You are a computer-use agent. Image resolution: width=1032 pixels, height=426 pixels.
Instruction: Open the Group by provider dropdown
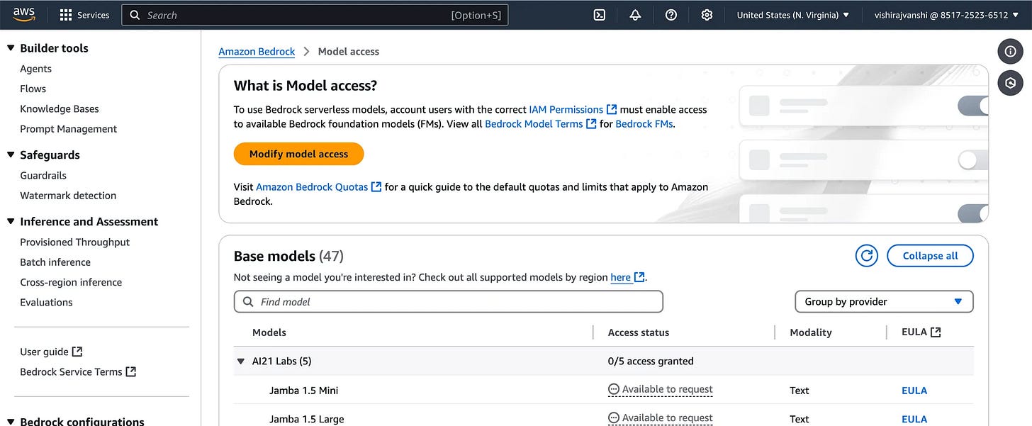(884, 302)
